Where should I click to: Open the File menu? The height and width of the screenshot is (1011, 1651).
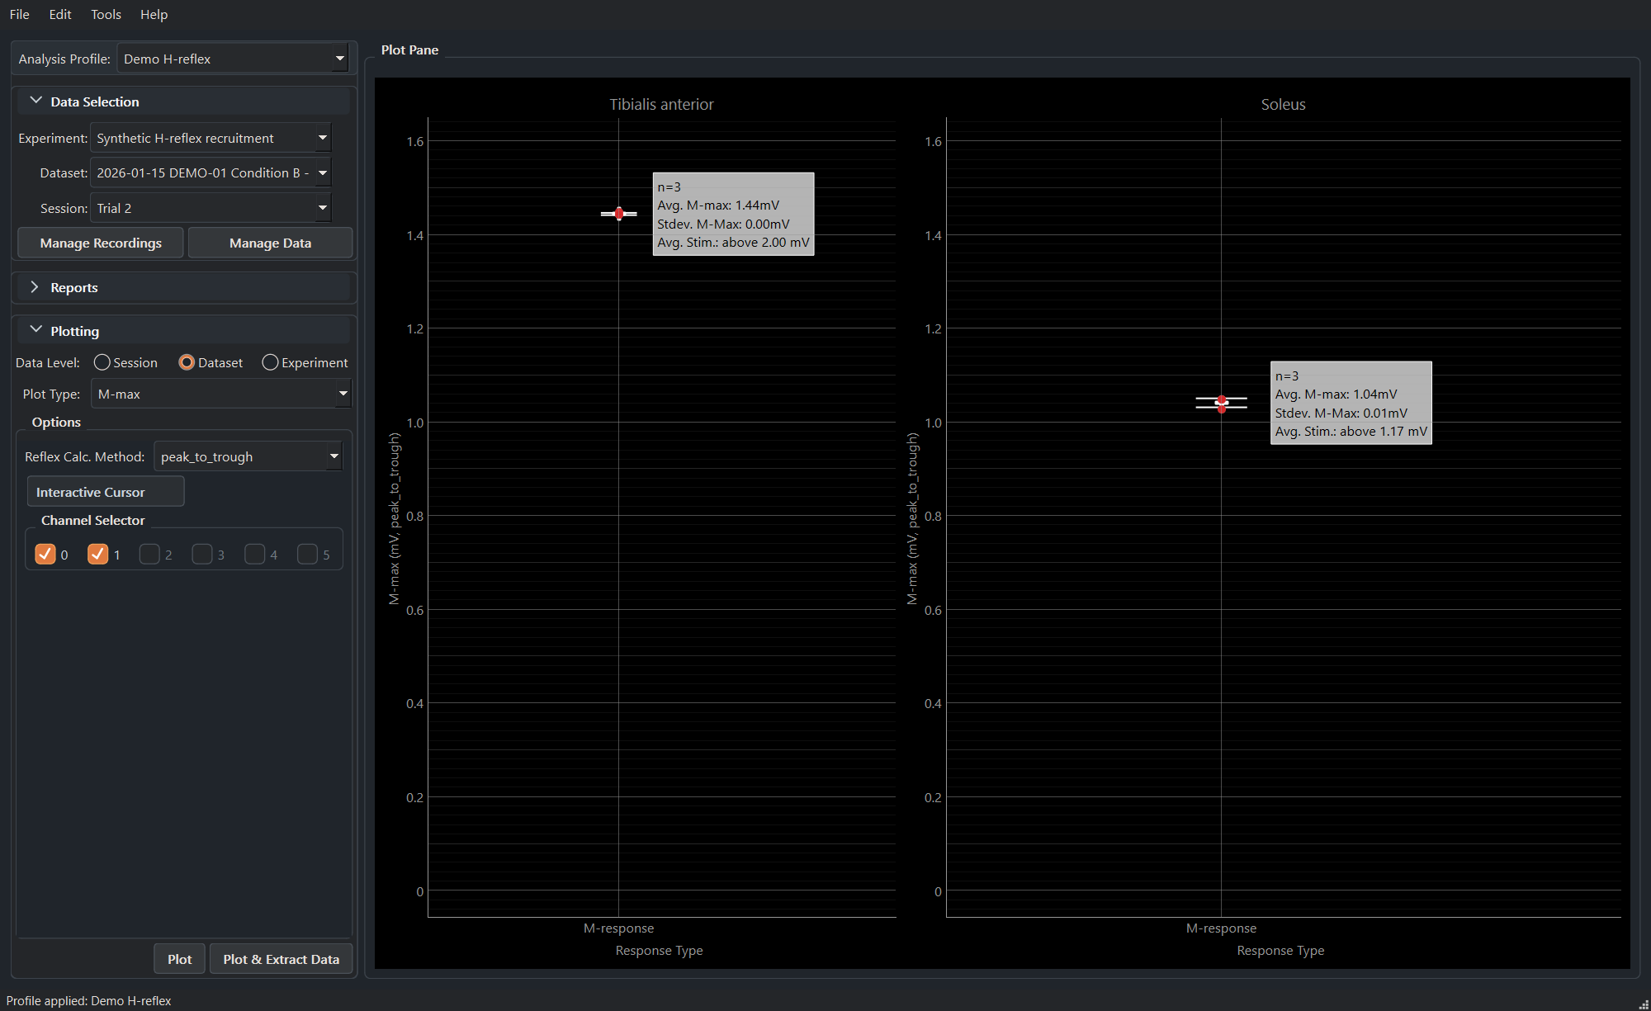(x=19, y=14)
